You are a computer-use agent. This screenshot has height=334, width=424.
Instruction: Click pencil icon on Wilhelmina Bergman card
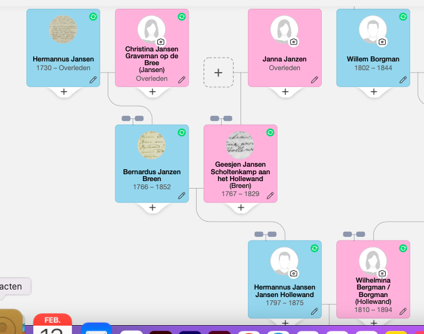[403, 311]
